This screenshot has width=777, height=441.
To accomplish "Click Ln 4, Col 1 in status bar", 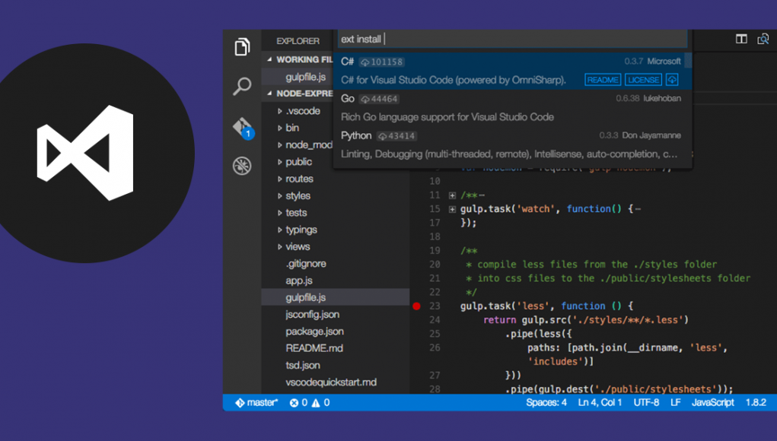I will coord(600,403).
